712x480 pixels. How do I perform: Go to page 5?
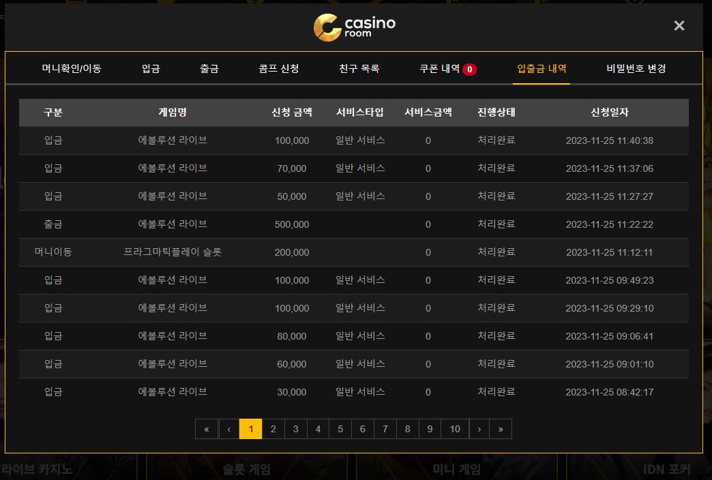pyautogui.click(x=340, y=429)
